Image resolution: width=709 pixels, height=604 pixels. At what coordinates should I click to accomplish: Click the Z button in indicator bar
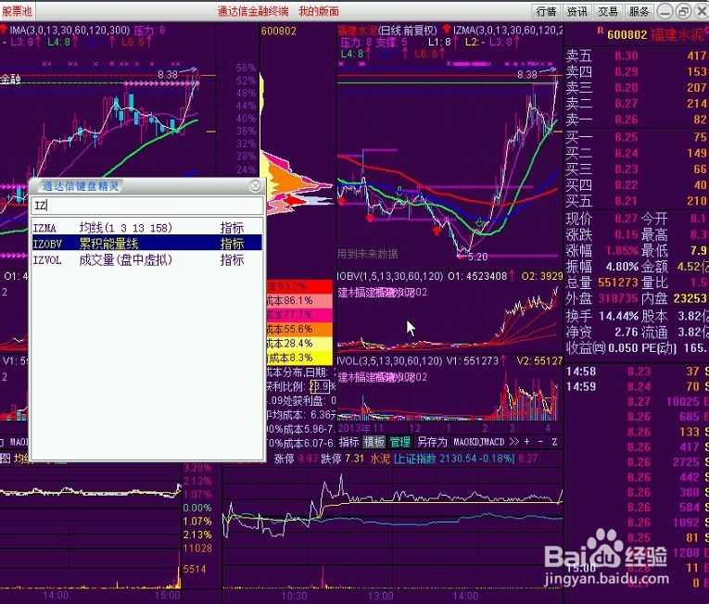click(x=555, y=442)
